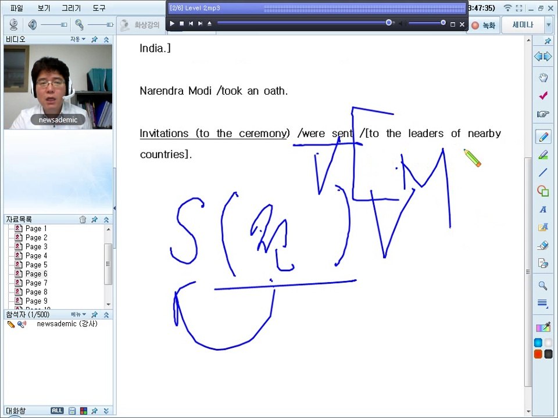Collapse the 자료목록 panel
The image size is (558, 418).
(x=106, y=219)
